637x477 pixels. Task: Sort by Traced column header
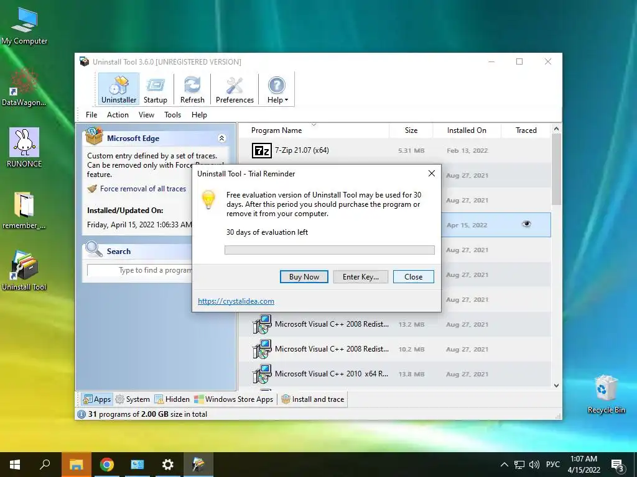pyautogui.click(x=526, y=130)
